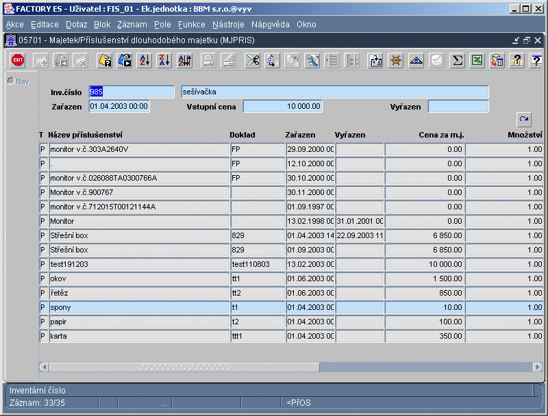Select the row monitor v.č.303A2640V
The width and height of the screenshot is (548, 416).
coord(139,149)
